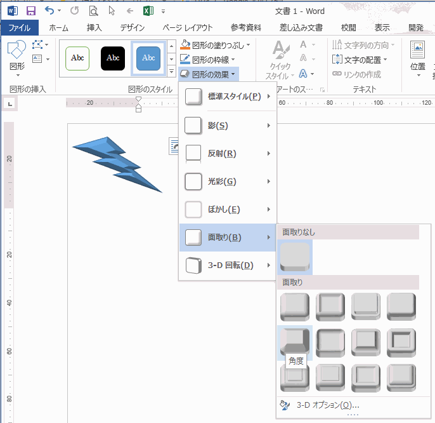
Task: Choose second bevel preset in middle row
Action: [330, 343]
